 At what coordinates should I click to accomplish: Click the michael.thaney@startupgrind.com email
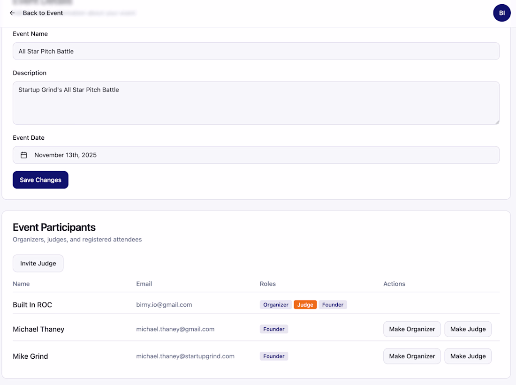click(x=185, y=356)
